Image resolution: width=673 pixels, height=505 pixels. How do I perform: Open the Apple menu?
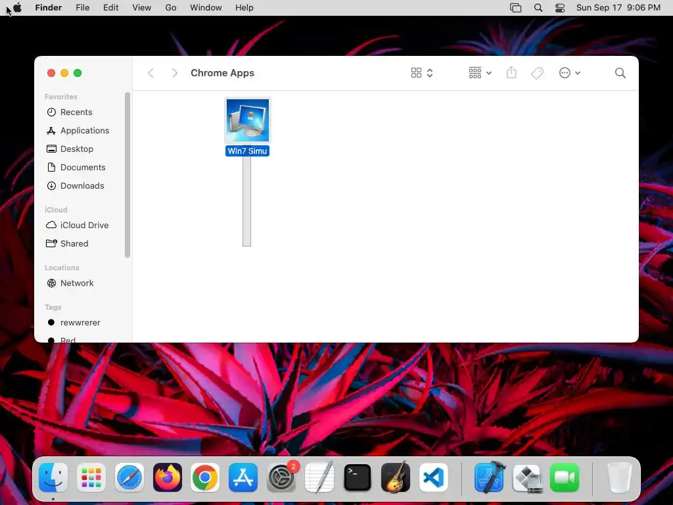point(17,8)
